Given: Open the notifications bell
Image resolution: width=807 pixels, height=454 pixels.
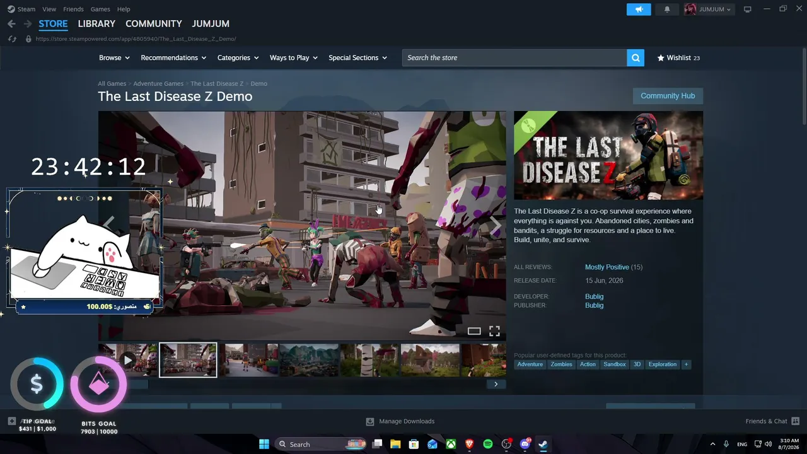Looking at the screenshot, I should [667, 9].
